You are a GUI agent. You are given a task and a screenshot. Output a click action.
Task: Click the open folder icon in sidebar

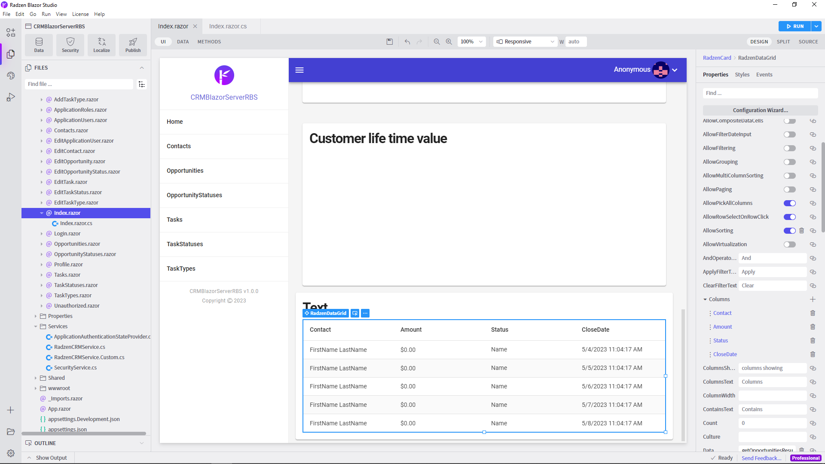pos(11,432)
